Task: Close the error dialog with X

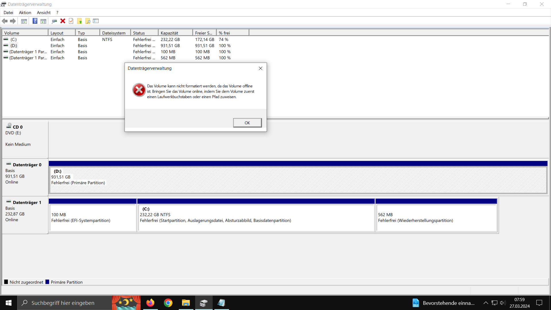Action: (260, 68)
